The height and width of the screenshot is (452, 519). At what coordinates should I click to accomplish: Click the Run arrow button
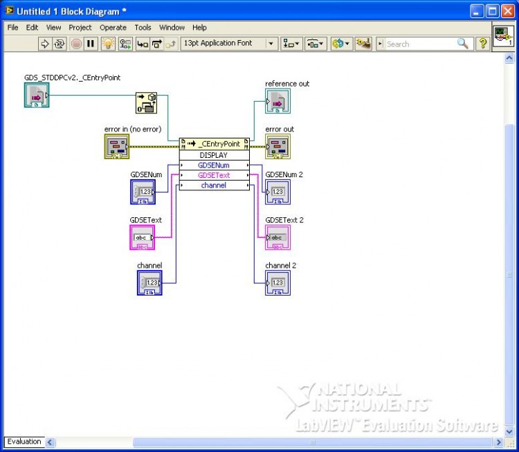45,44
